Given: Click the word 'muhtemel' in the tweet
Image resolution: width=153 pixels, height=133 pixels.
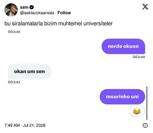Looking at the screenshot, I should pos(70,23).
